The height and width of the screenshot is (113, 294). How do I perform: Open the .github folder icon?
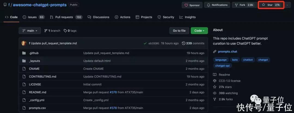pyautogui.click(x=24, y=53)
